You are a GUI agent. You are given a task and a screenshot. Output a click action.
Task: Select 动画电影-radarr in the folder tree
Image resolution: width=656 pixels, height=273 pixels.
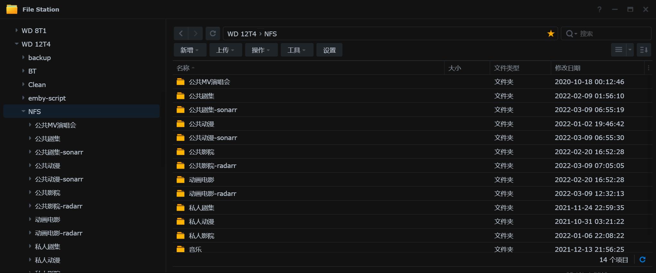click(x=58, y=233)
